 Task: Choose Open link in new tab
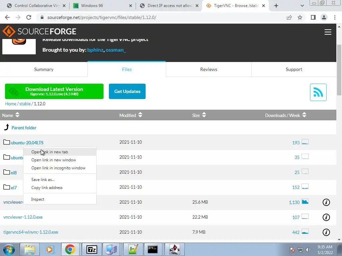(60, 152)
